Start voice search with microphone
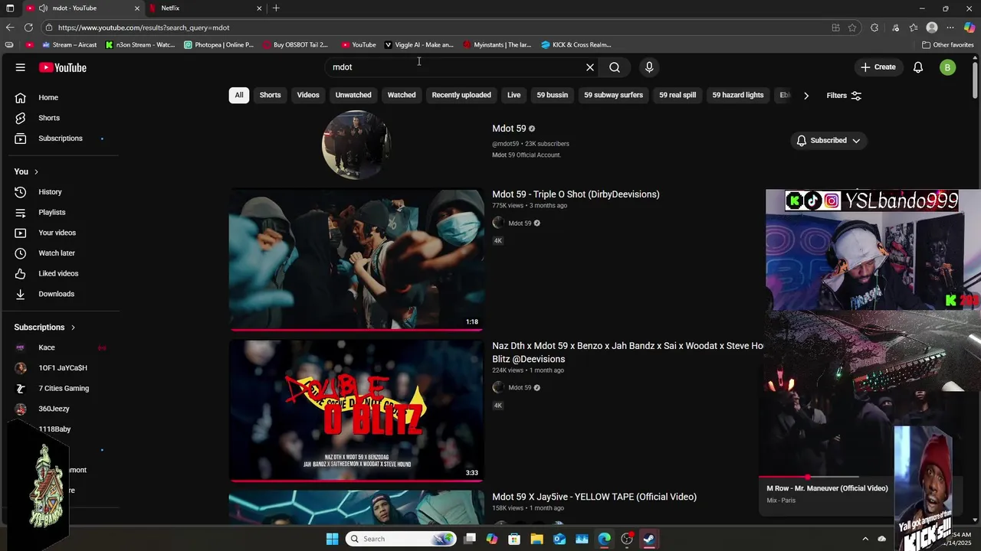Image resolution: width=981 pixels, height=551 pixels. [649, 67]
